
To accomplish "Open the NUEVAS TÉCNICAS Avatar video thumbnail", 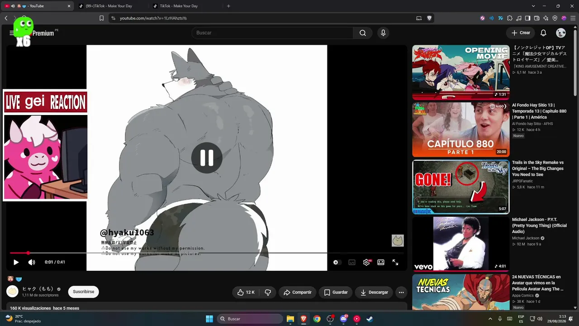I will pyautogui.click(x=460, y=292).
